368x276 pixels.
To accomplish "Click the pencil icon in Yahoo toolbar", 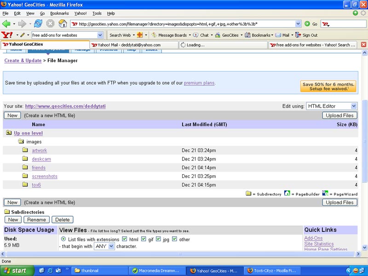I will pyautogui.click(x=23, y=35).
